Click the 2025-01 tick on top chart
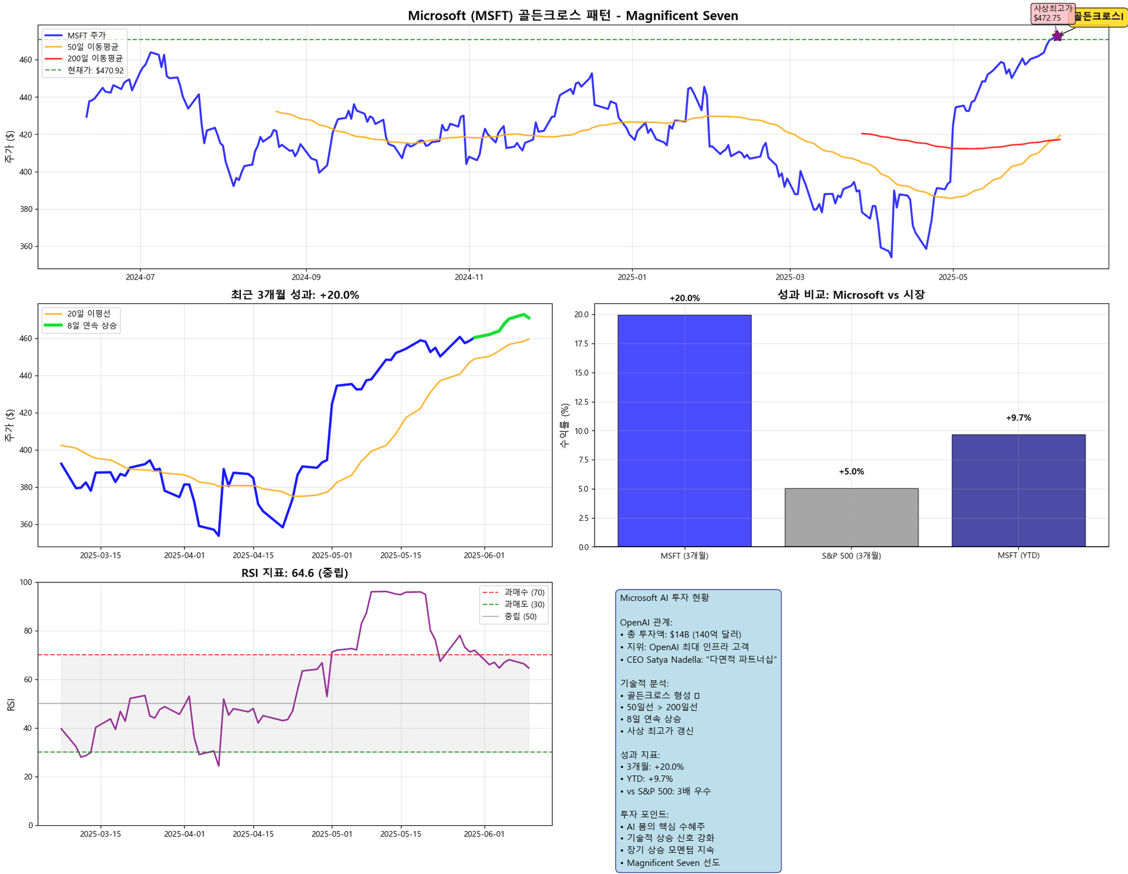The image size is (1128, 874). [x=632, y=277]
